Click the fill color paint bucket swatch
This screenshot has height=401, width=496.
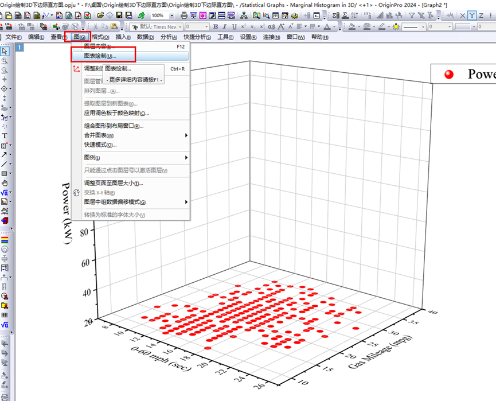coord(352,26)
